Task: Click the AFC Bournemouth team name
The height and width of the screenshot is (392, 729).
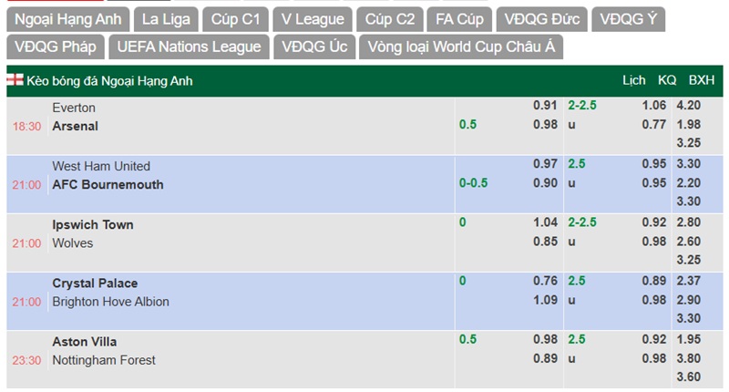Action: [x=108, y=185]
